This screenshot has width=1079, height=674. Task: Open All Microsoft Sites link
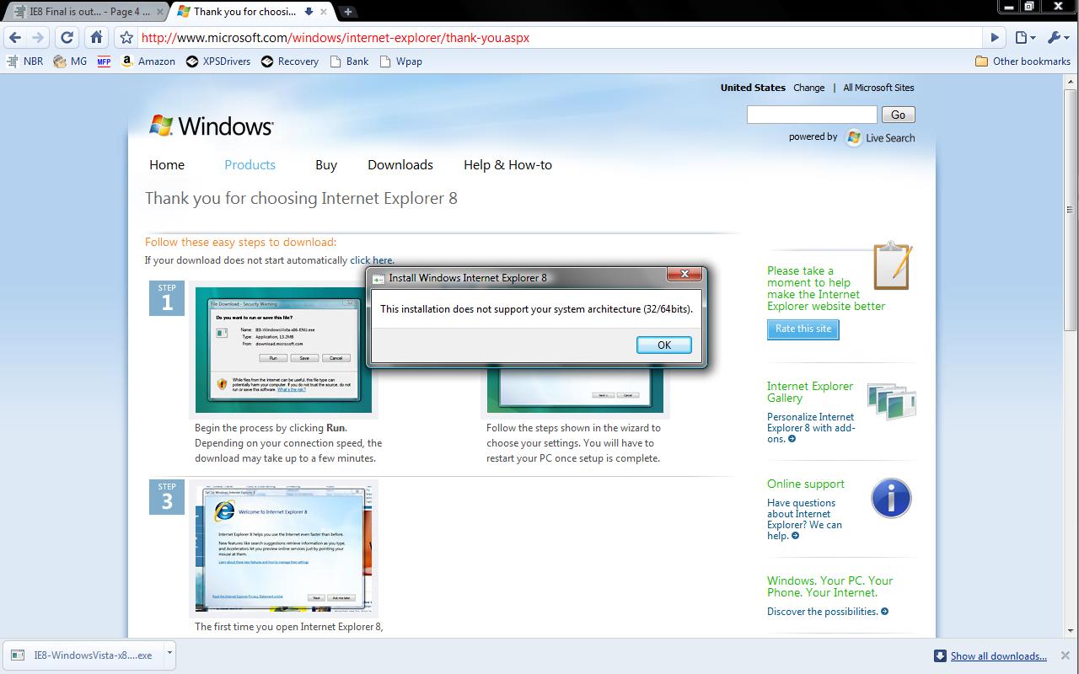(x=878, y=88)
